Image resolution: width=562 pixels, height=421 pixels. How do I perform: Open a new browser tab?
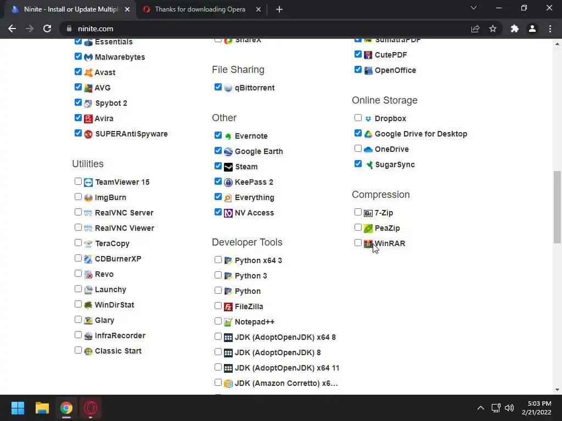click(x=279, y=9)
